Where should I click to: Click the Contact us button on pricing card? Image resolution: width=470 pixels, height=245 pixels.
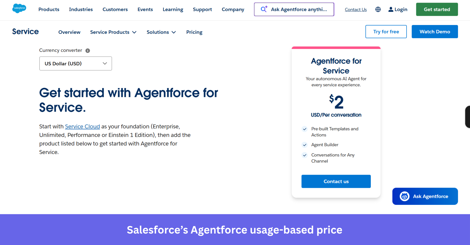coord(336,181)
